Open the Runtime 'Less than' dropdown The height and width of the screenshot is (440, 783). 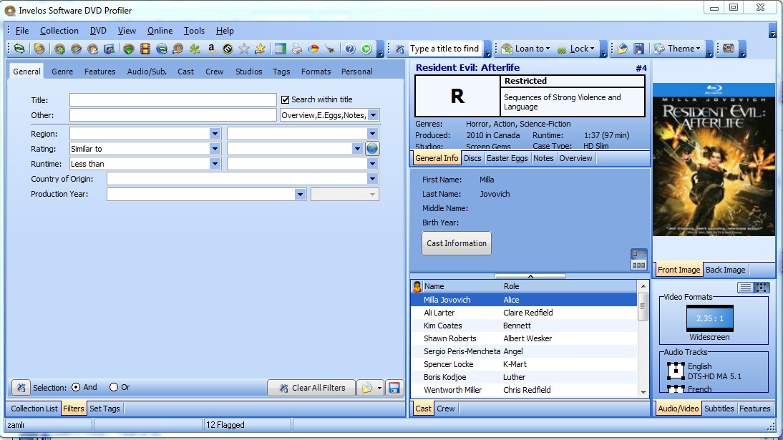click(215, 164)
